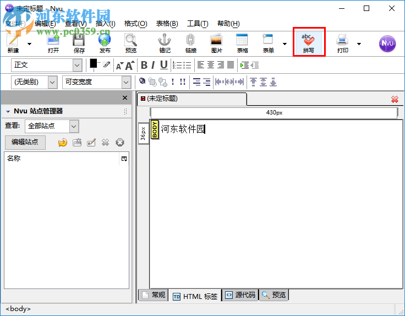Toggle bulleted list

point(187,65)
